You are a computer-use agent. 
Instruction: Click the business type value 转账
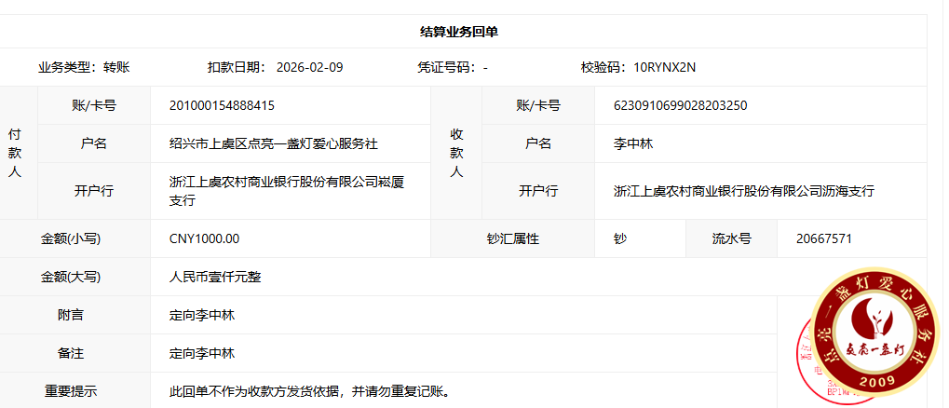tap(116, 67)
